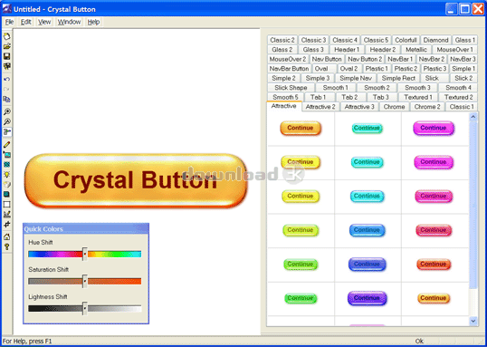The image size is (487, 347).
Task: Click the light bulb lighting icon
Action: [7, 175]
